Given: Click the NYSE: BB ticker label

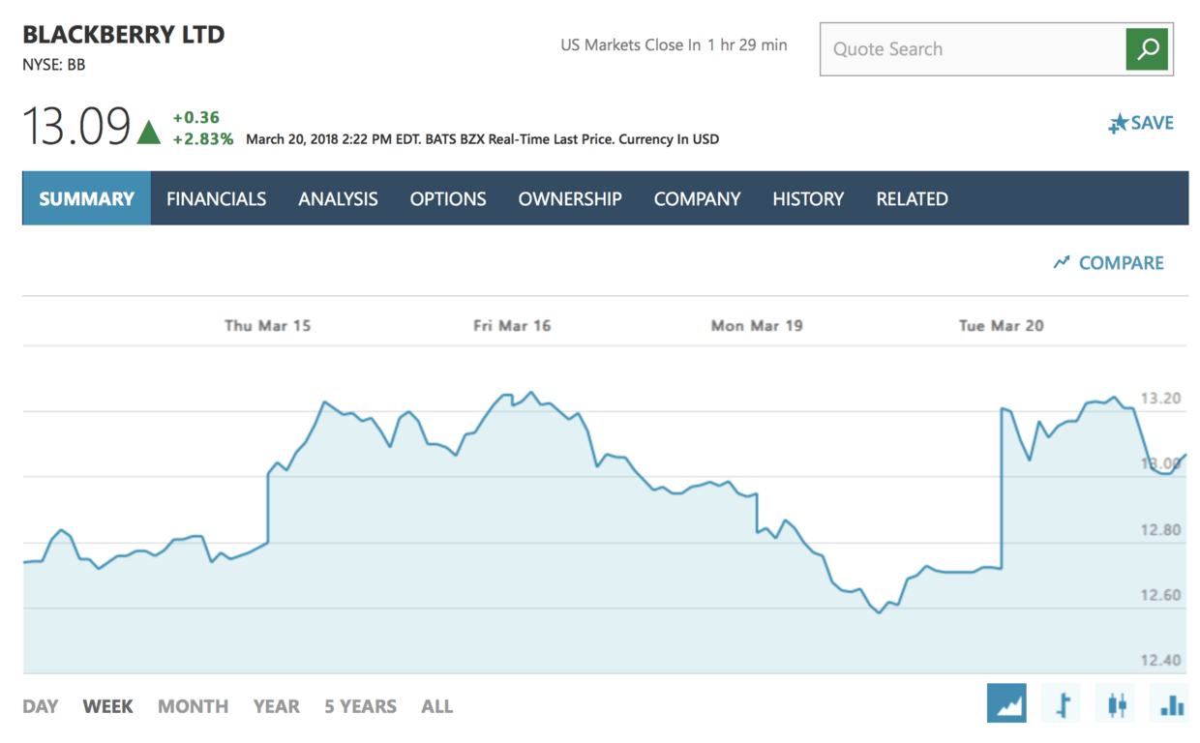Looking at the screenshot, I should tap(54, 65).
